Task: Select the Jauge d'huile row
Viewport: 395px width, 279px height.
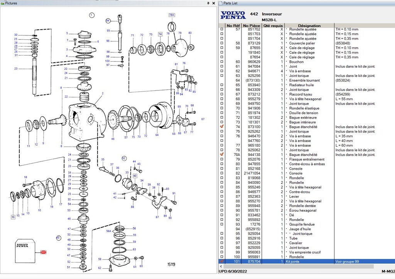Action: 307,229
